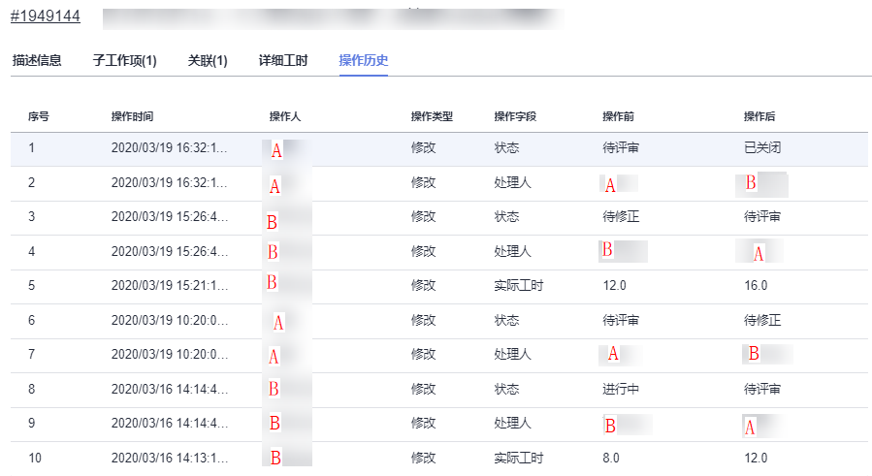The height and width of the screenshot is (476, 872).
Task: Click the 操作类型 column header
Action: pyautogui.click(x=432, y=116)
